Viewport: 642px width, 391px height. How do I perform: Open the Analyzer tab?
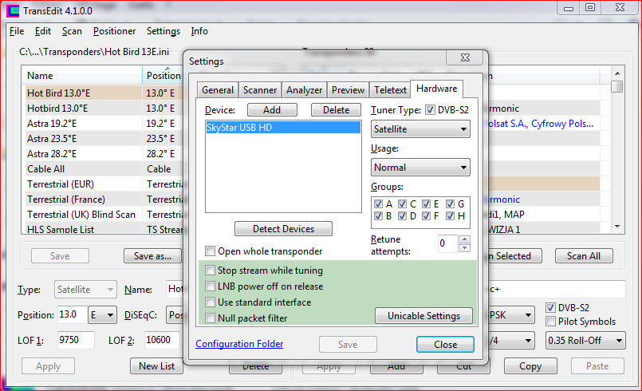click(304, 90)
